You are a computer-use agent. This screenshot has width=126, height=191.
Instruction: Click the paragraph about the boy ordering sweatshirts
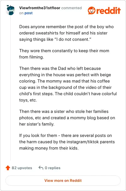point(66,33)
